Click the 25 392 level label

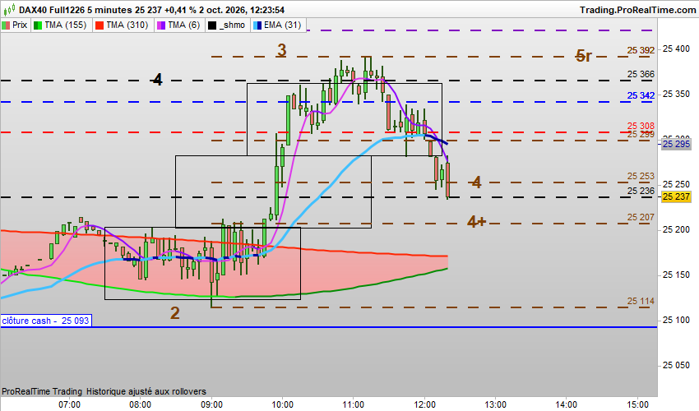(x=641, y=50)
